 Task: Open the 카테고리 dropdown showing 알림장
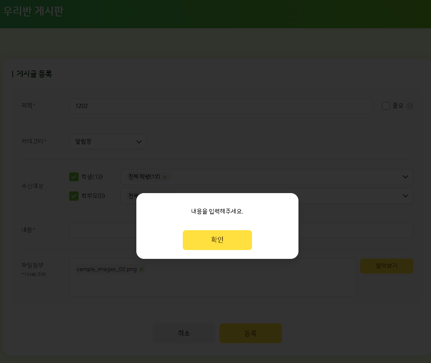pos(108,142)
